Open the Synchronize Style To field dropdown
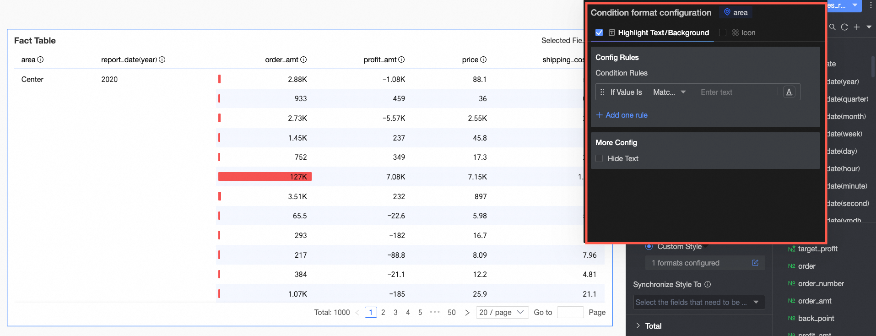 click(x=699, y=302)
